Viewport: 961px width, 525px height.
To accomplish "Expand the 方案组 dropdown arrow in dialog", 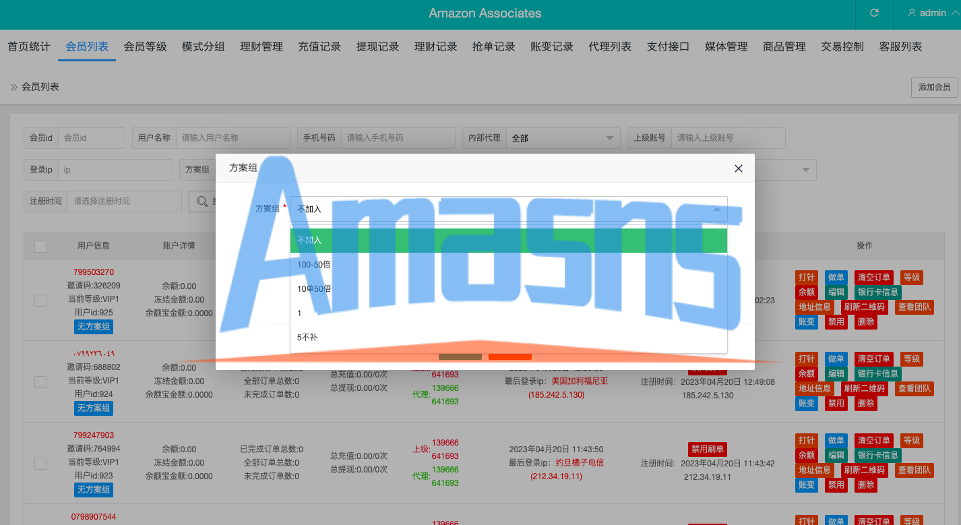I will (x=717, y=209).
